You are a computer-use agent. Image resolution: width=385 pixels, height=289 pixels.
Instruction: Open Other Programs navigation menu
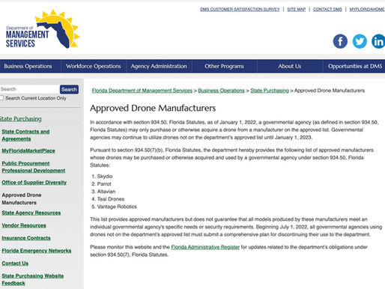224,66
